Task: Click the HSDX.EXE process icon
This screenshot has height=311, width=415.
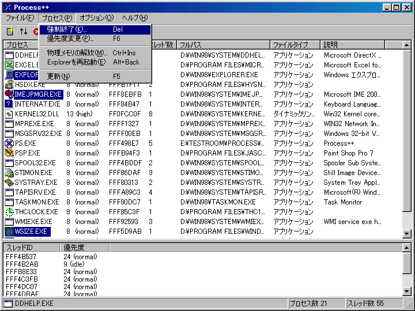Action: point(9,84)
